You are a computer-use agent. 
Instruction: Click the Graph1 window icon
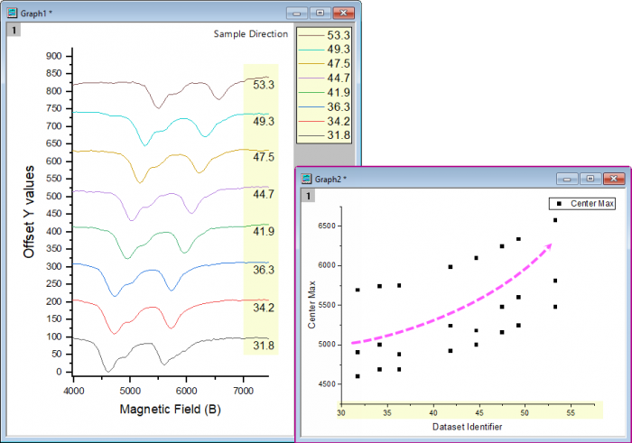13,13
